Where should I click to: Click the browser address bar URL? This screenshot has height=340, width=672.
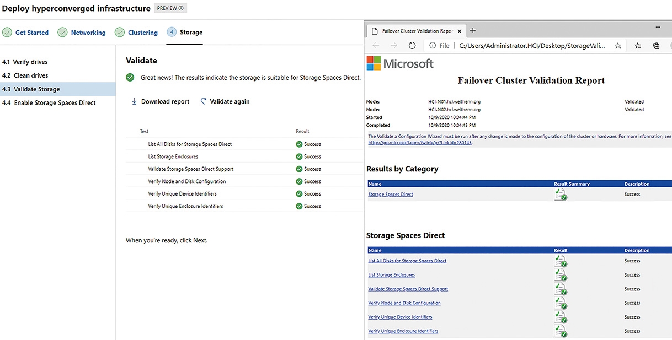click(532, 46)
